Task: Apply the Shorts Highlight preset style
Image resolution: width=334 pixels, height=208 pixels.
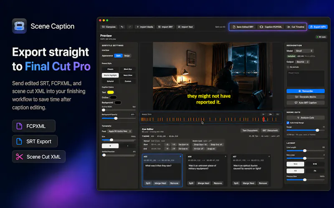Action: 110,75
